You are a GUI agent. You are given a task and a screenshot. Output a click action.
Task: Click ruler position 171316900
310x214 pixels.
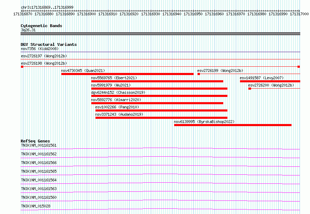[86, 14]
